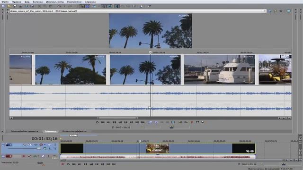Step to previous frame in trimmer
The image size is (303, 170).
137,122
